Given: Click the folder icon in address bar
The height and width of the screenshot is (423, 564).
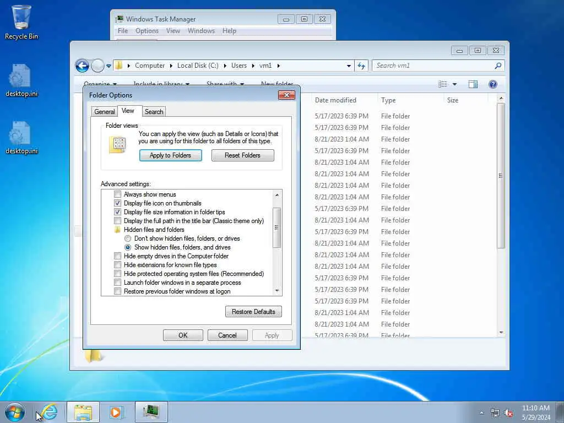Looking at the screenshot, I should (x=119, y=66).
